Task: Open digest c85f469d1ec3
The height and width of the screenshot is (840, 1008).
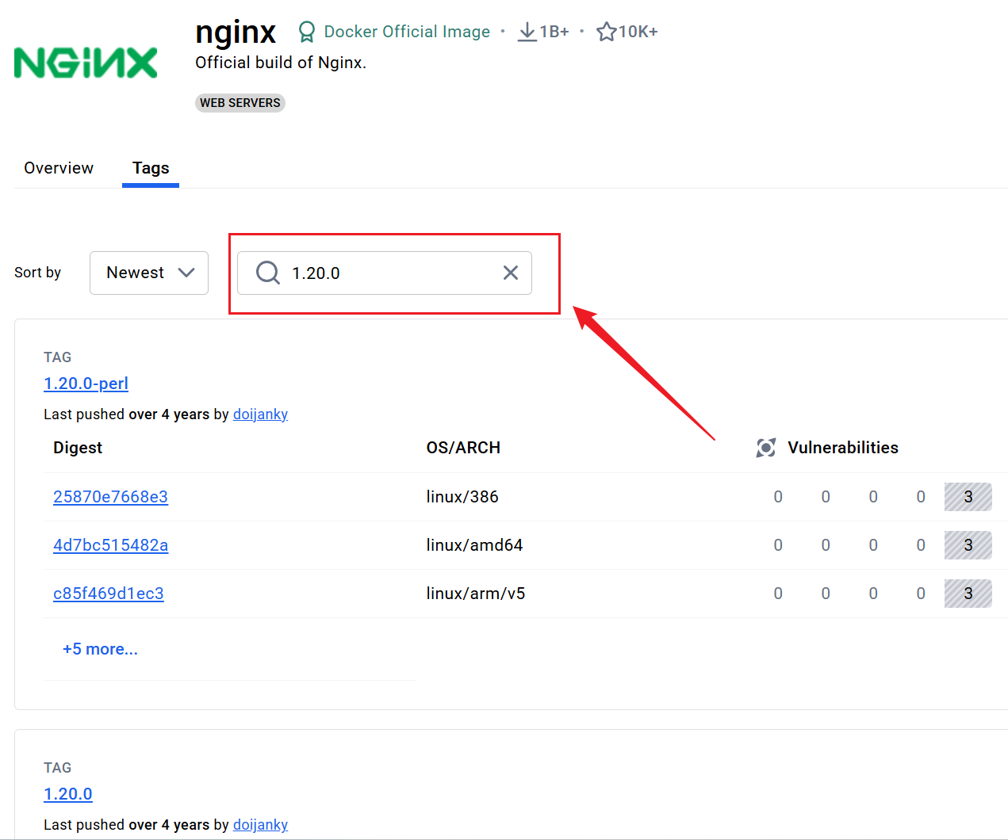Action: [x=109, y=594]
